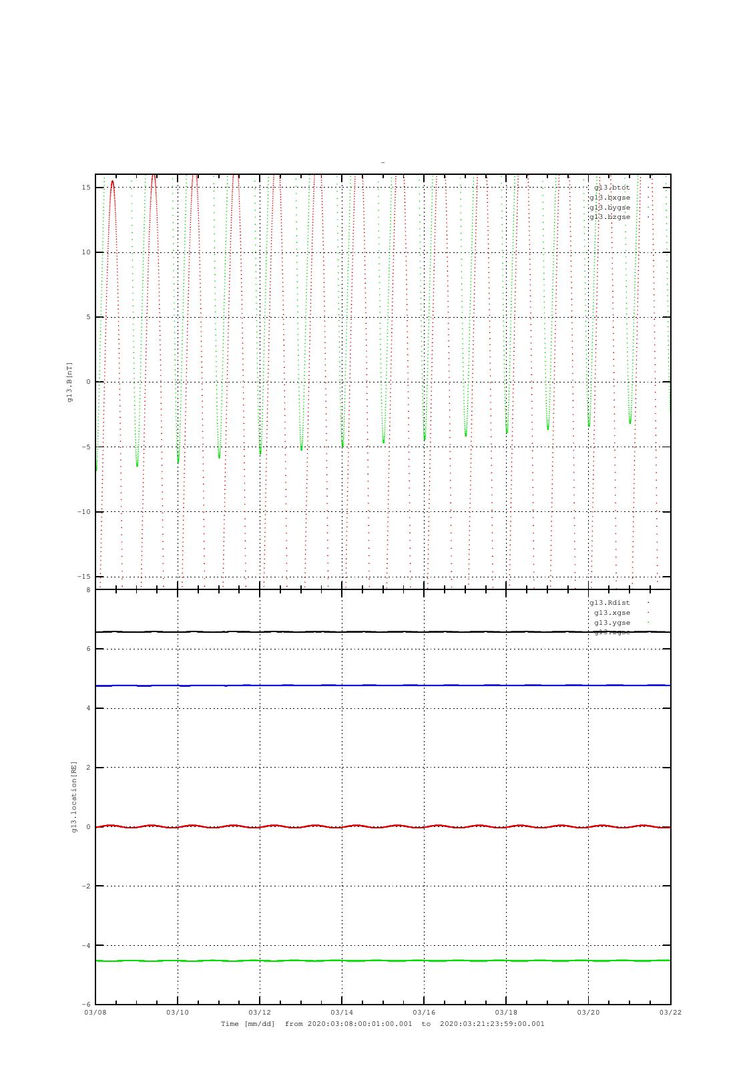Choose the g13.ygse legend entry
755x1068 pixels.
point(612,623)
